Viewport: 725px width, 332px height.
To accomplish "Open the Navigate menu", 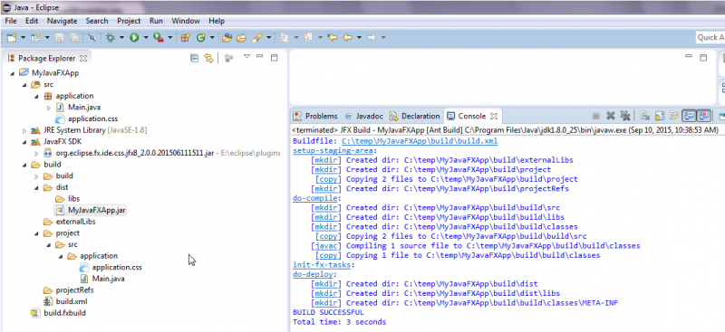I will click(x=63, y=21).
